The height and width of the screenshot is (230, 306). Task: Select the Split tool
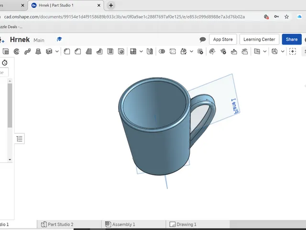coord(173,51)
